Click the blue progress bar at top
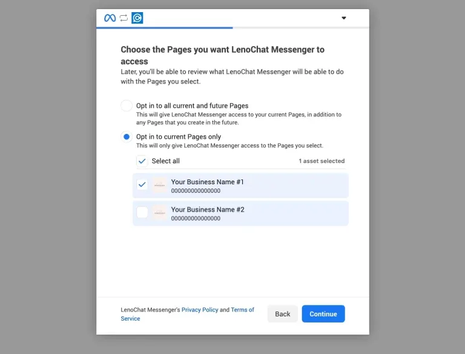This screenshot has width=465, height=354. click(x=165, y=28)
